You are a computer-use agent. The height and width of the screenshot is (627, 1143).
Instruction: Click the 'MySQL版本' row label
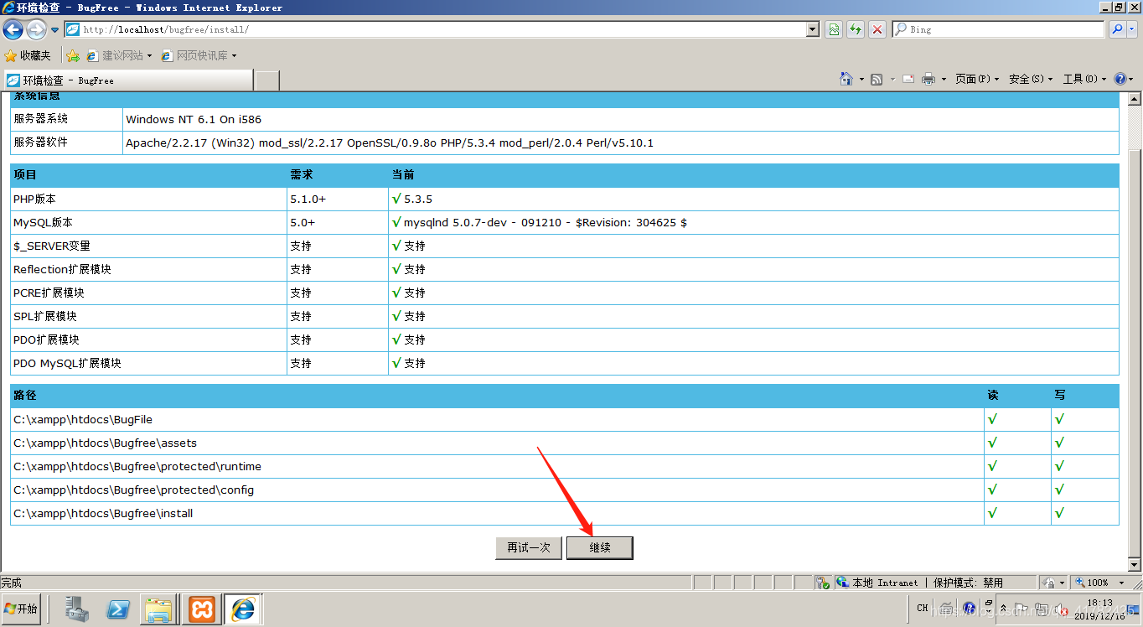43,222
